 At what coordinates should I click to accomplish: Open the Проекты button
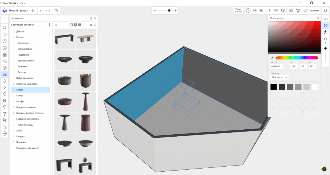click(311, 11)
